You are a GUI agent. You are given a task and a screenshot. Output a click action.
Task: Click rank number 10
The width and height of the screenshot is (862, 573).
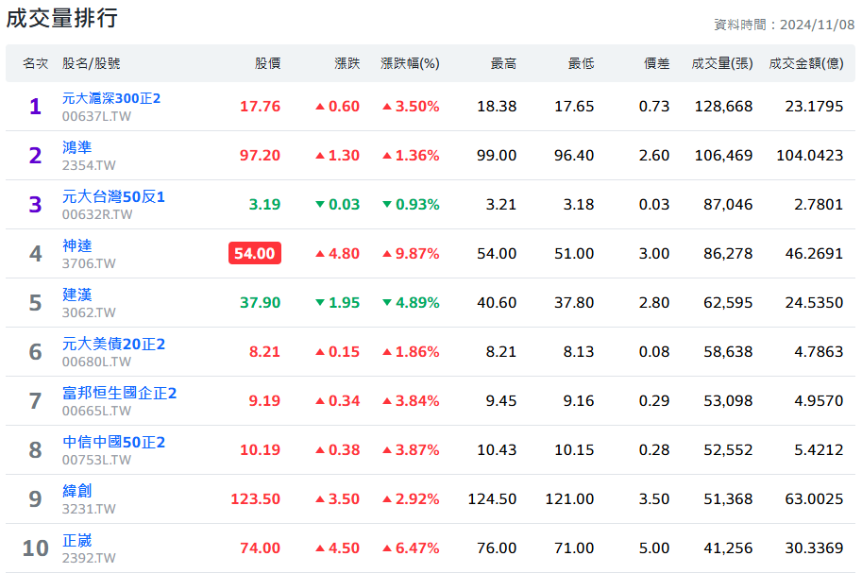click(35, 548)
